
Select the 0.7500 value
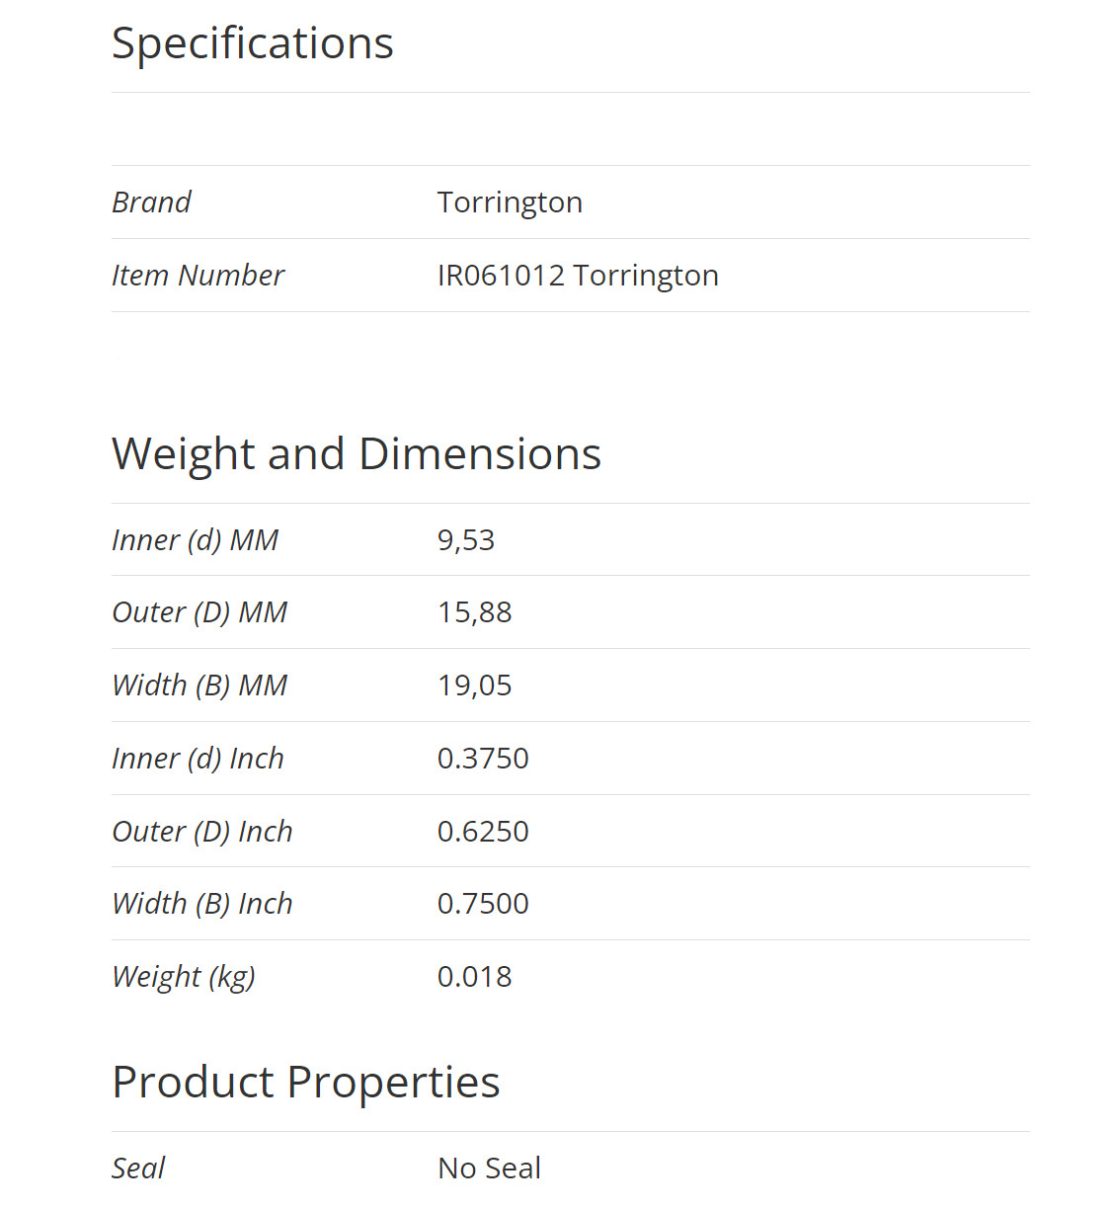pos(483,904)
